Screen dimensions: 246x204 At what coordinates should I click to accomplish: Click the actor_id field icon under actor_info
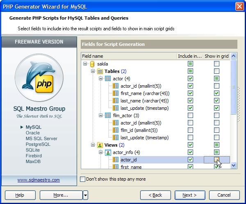pyautogui.click(x=116, y=160)
